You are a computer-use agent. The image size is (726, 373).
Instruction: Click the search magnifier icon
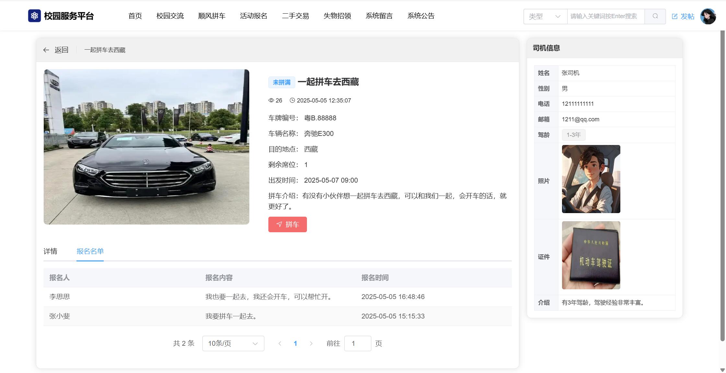tap(655, 16)
